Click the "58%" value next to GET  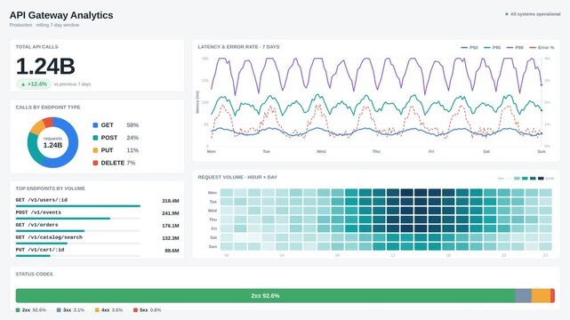click(x=132, y=125)
